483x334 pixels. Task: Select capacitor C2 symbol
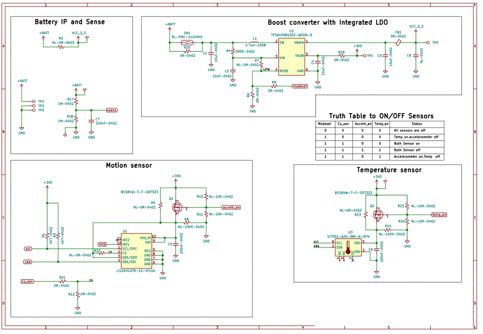(233, 71)
